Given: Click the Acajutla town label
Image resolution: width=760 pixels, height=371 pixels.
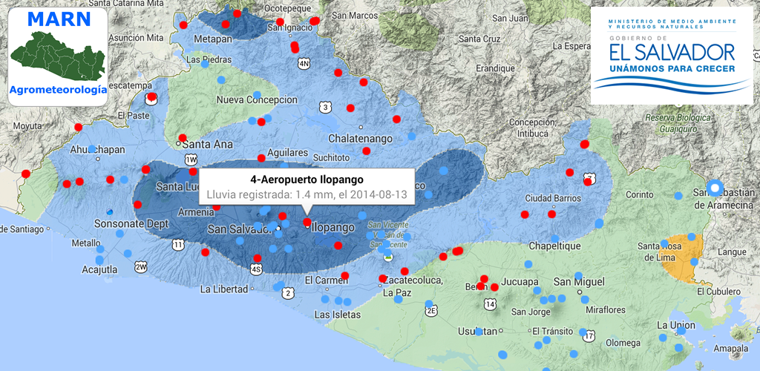Looking at the screenshot, I should tap(99, 269).
